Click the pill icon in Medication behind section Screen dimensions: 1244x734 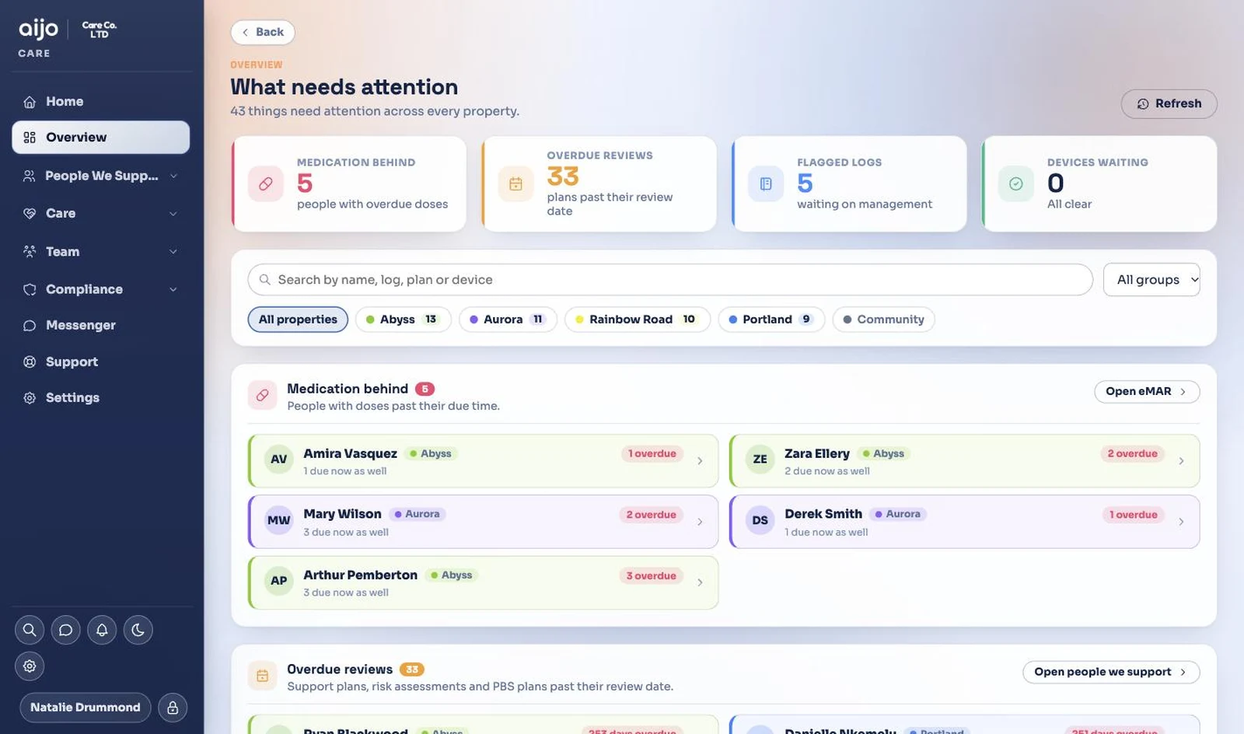click(263, 395)
